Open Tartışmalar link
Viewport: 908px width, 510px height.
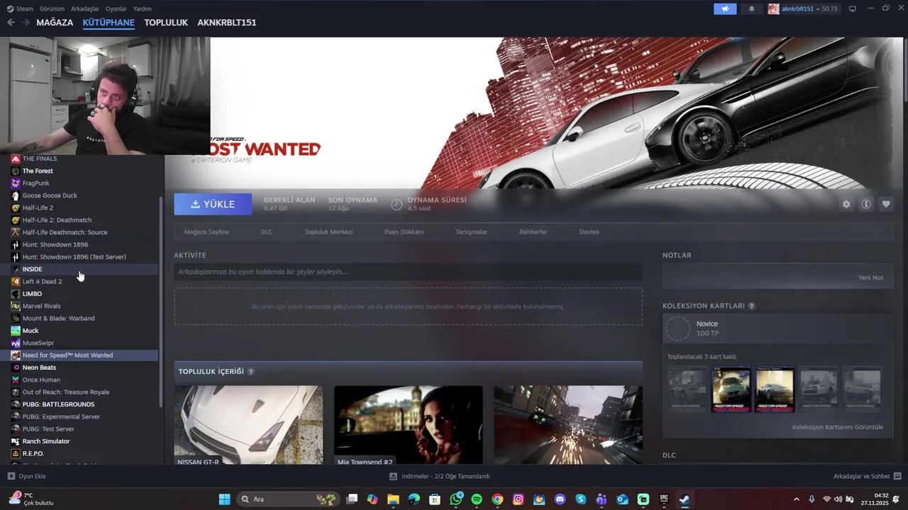click(471, 232)
